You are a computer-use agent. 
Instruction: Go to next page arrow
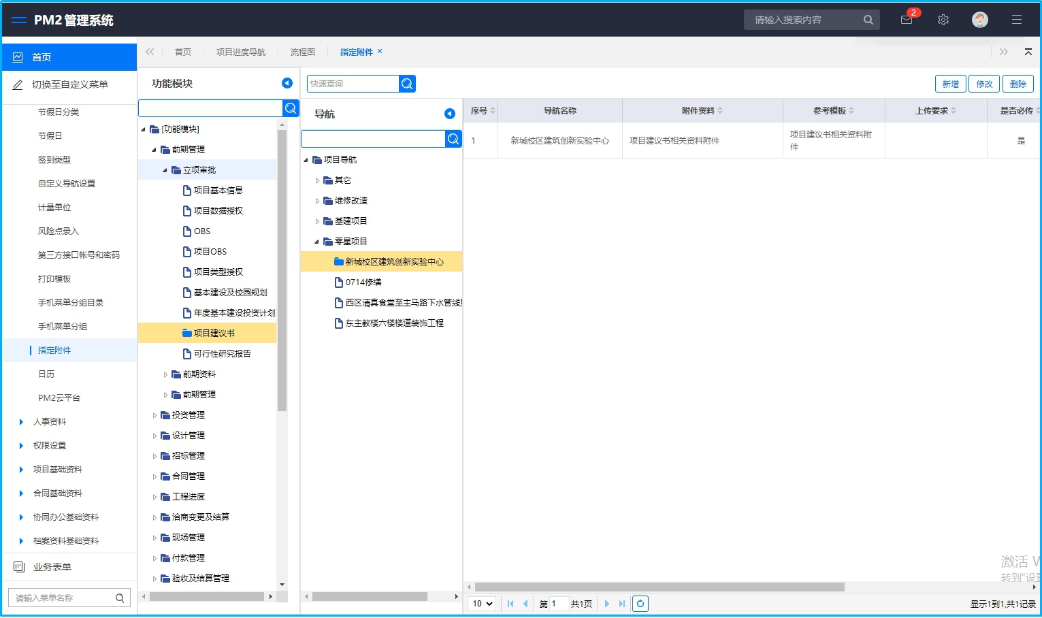tap(607, 604)
